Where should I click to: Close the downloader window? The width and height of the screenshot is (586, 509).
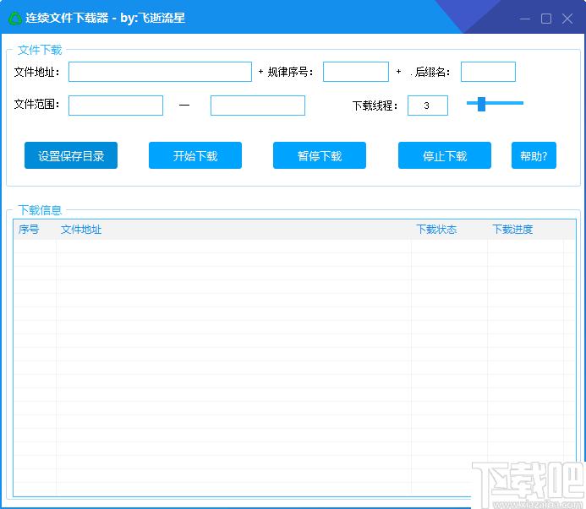click(x=567, y=19)
